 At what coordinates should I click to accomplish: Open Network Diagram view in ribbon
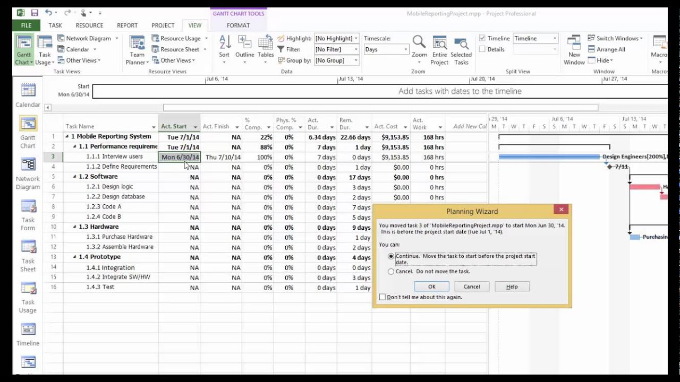pyautogui.click(x=88, y=38)
